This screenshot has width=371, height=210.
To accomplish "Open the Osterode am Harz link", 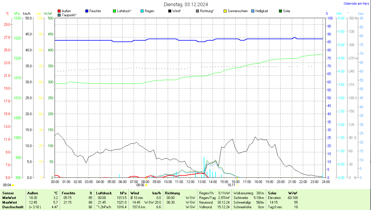I will coord(356,4).
